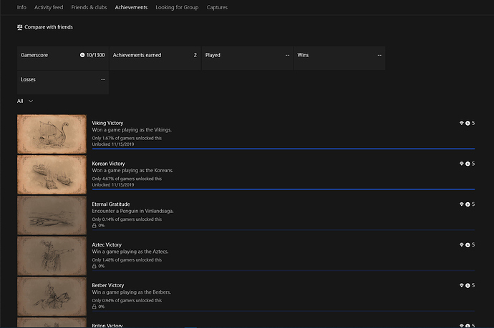Click the compare scales icon
The width and height of the screenshot is (494, 328).
19,27
